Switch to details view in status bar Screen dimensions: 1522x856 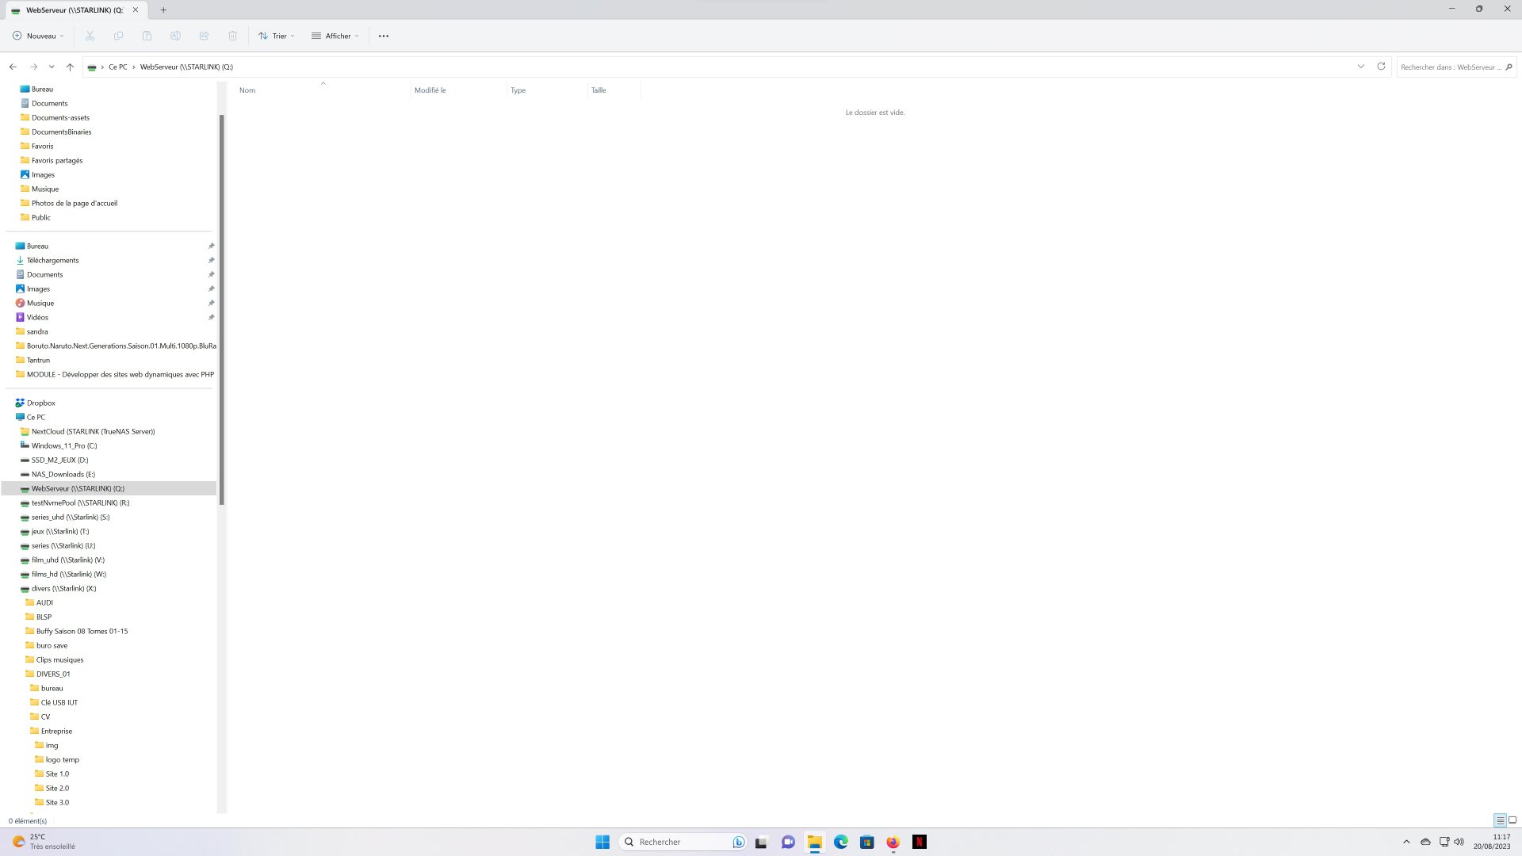pos(1500,820)
